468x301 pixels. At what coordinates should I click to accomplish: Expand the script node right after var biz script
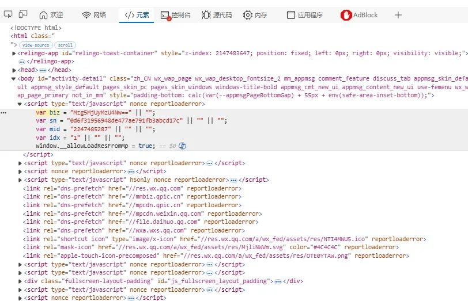[20, 163]
